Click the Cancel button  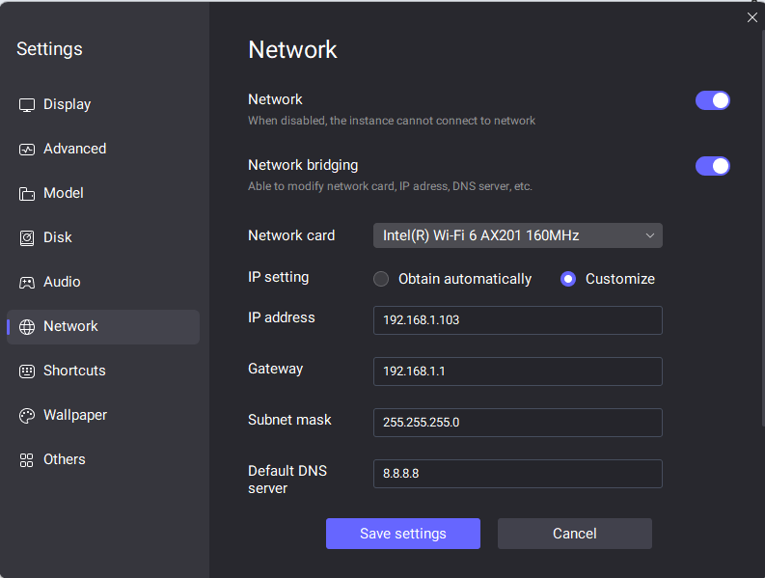(575, 534)
